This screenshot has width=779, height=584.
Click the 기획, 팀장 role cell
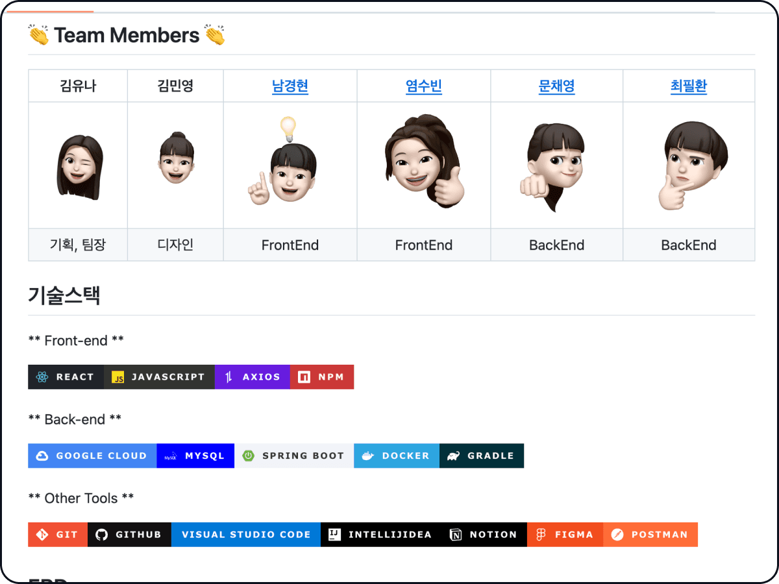[x=78, y=245]
